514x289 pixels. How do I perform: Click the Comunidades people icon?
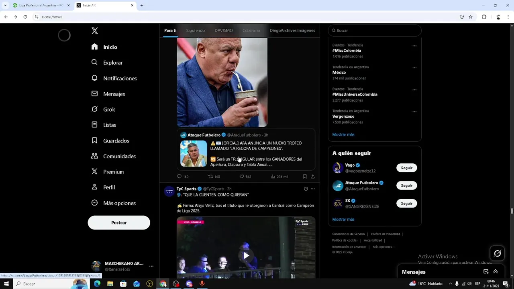tap(94, 156)
